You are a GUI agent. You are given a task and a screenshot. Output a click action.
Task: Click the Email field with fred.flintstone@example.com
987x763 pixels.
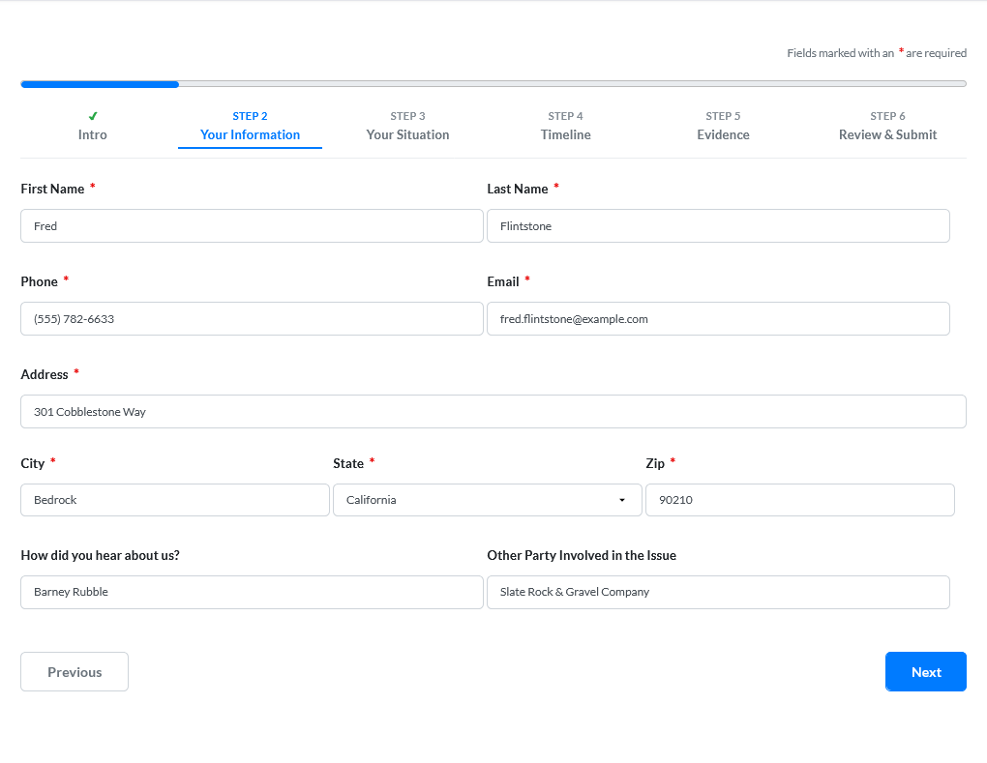pos(718,318)
